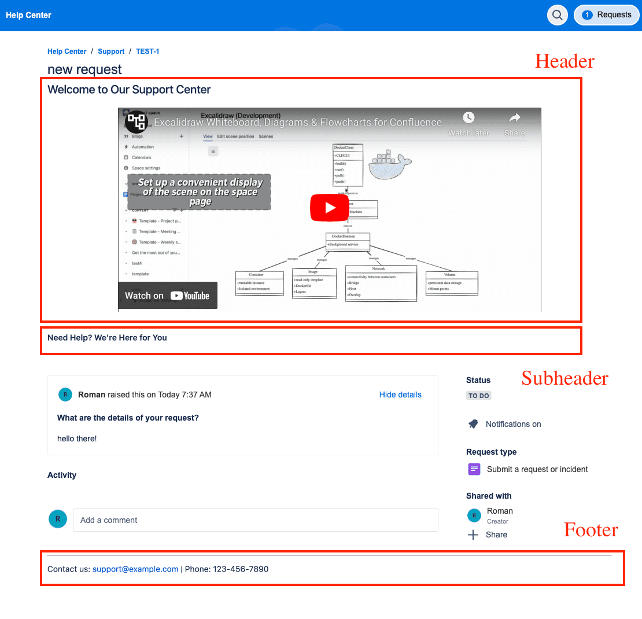642x619 pixels.
Task: Focus the Add a comment field
Action: click(x=256, y=520)
